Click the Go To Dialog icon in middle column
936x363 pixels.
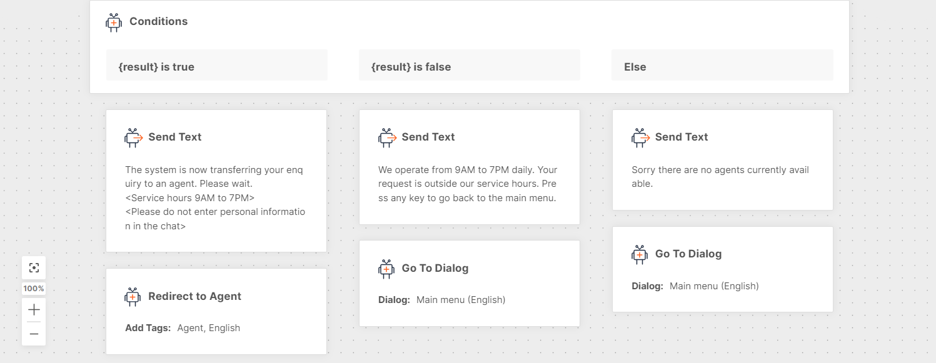pos(386,269)
